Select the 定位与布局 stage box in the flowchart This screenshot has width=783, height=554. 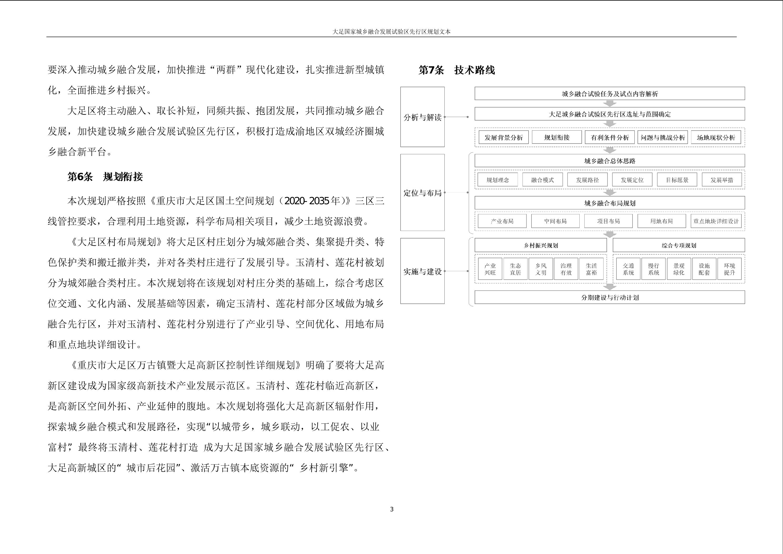[x=422, y=192]
